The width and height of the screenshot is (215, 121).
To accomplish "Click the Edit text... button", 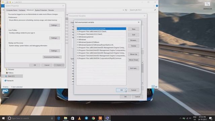I will coord(134,68).
